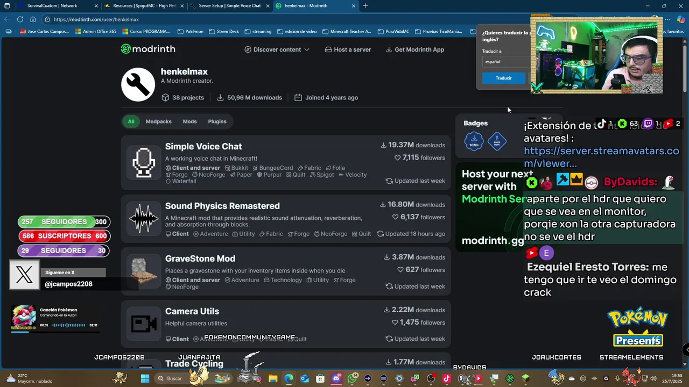Select the Modpacks filter tab
This screenshot has width=689, height=387.
point(158,121)
